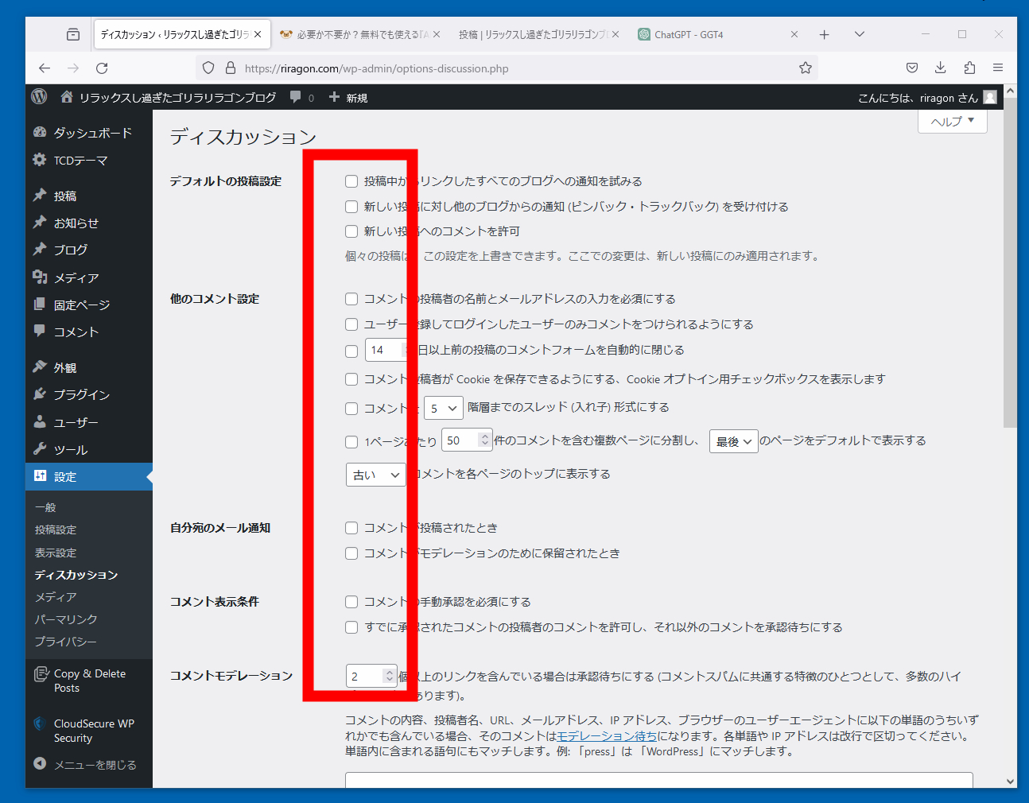
Task: Enable 新しい投稿へのコメントを許可 checkbox
Action: pyautogui.click(x=351, y=231)
